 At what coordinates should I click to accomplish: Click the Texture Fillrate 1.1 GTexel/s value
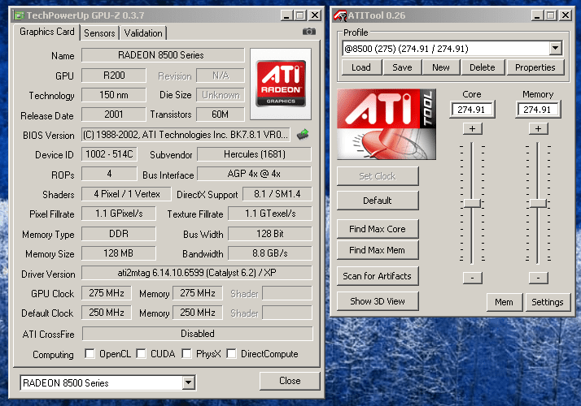point(270,214)
